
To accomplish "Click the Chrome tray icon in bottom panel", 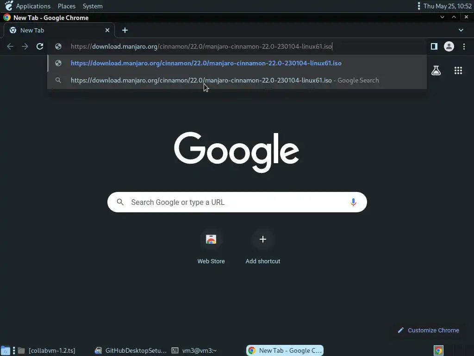I will (x=439, y=350).
